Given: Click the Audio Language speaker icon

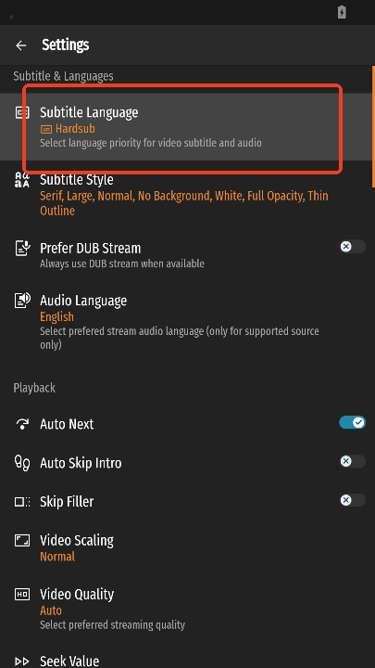Looking at the screenshot, I should coord(22,301).
